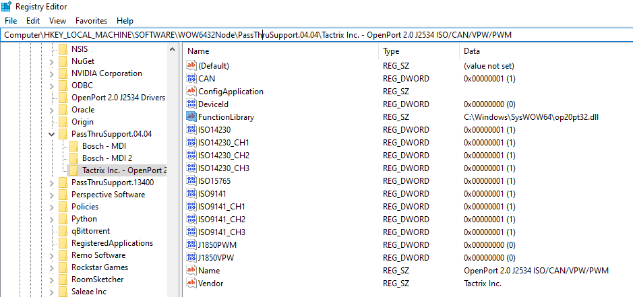
Task: Open the File menu
Action: (11, 21)
